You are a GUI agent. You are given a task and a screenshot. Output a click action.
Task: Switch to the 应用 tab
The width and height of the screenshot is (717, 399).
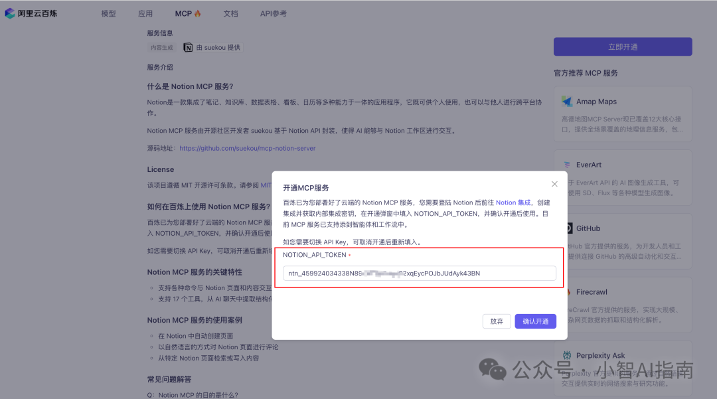pyautogui.click(x=145, y=13)
